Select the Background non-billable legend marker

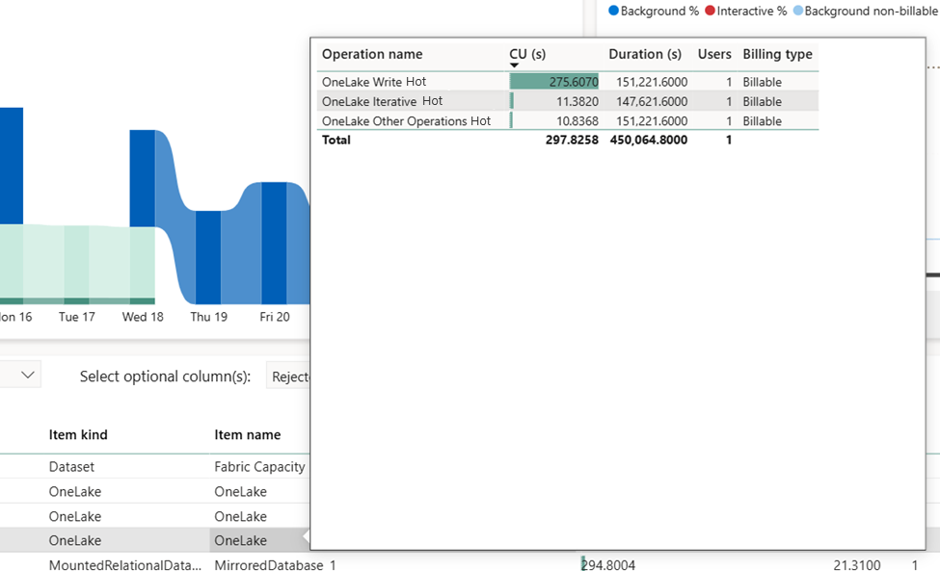(797, 11)
